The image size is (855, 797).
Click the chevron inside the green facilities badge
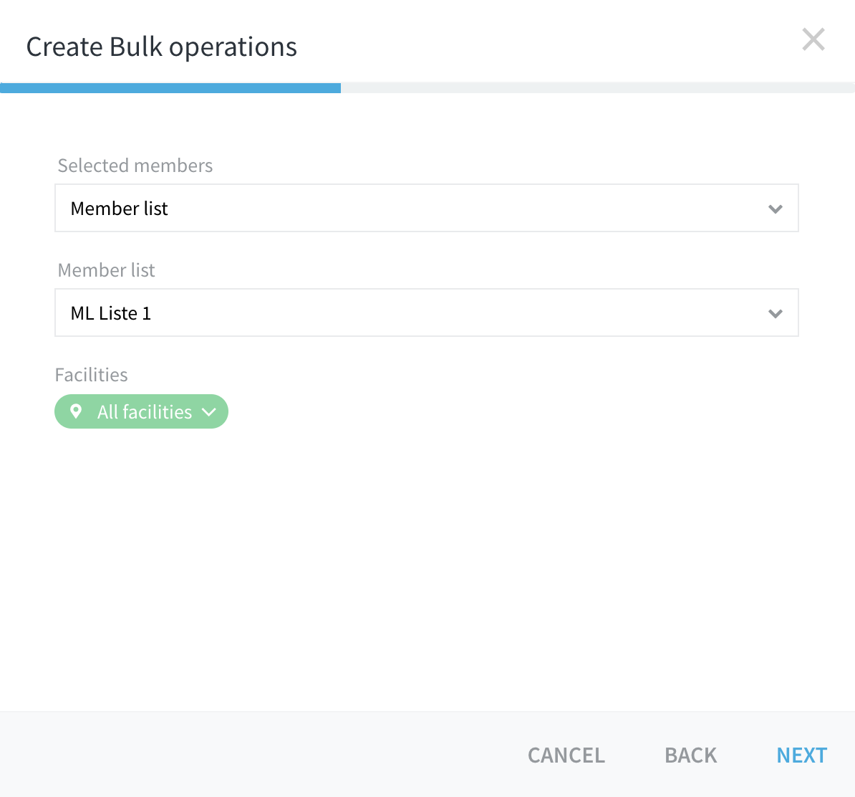(x=209, y=411)
